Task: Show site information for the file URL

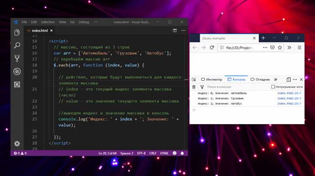Action: 222,48
